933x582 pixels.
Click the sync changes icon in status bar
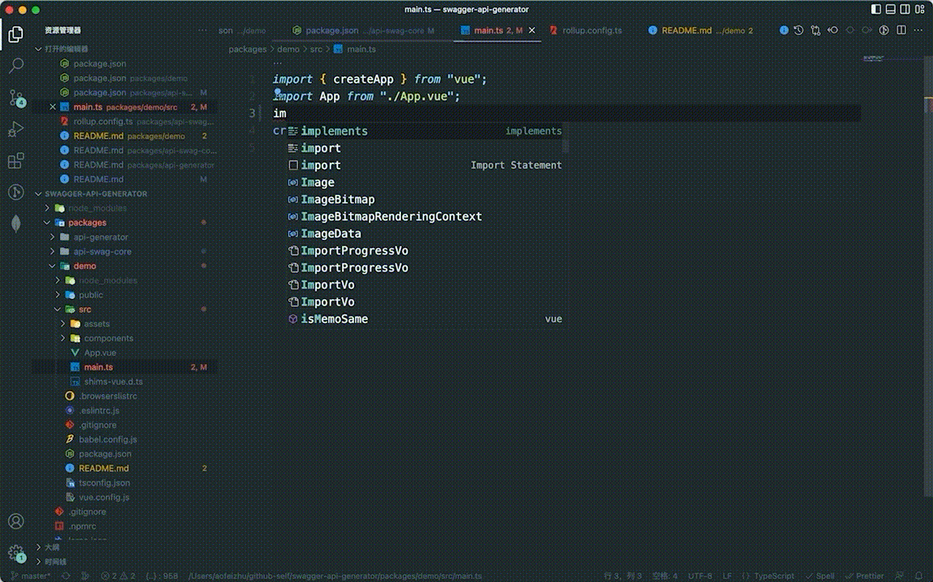66,576
